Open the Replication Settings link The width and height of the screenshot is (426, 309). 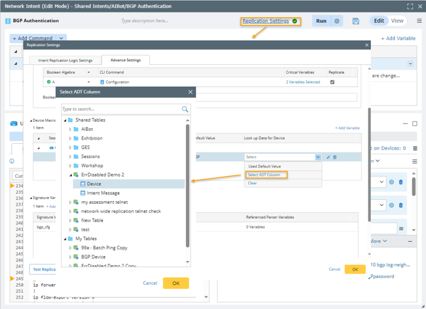point(265,21)
